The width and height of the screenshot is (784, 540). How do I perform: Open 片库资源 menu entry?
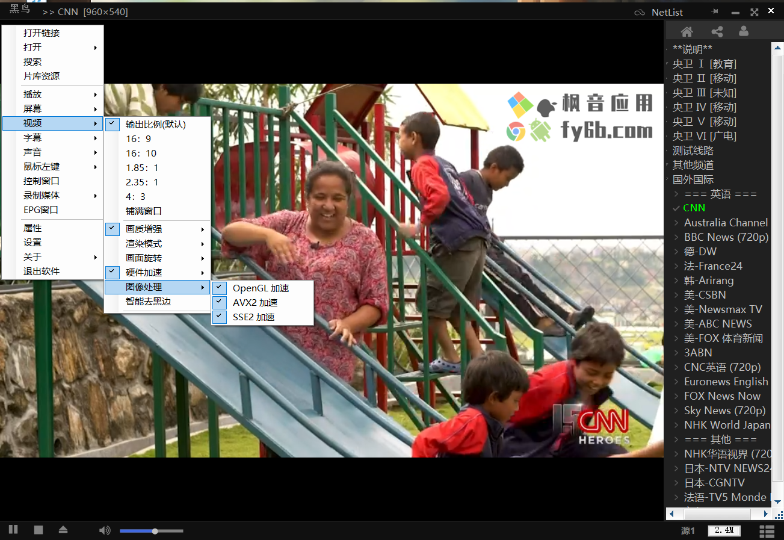53,76
